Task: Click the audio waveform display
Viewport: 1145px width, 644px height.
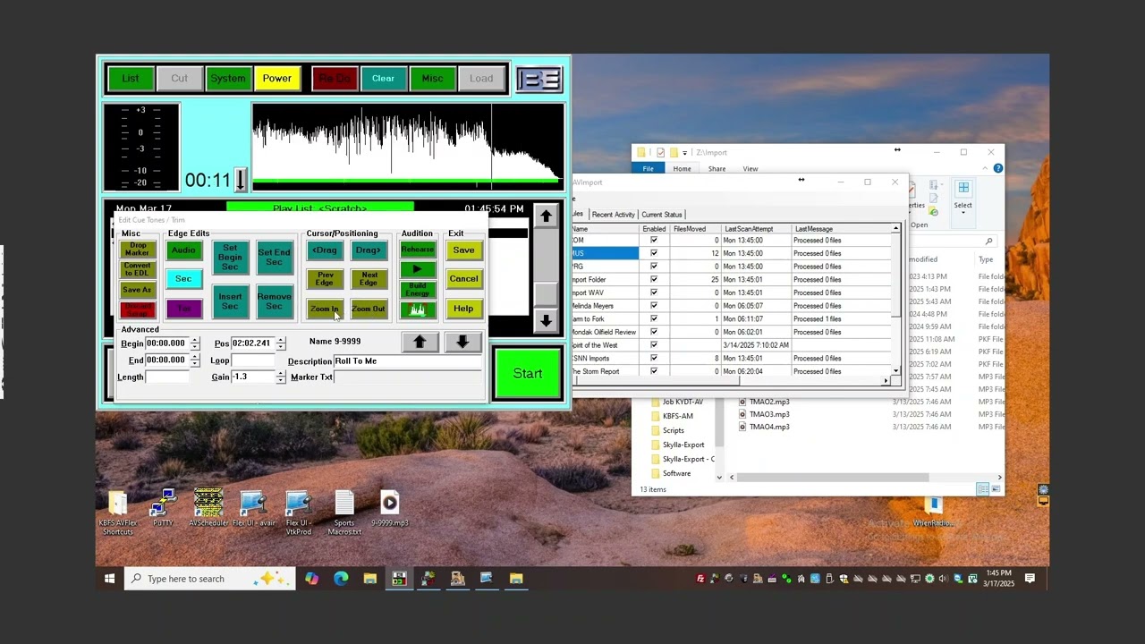Action: (x=408, y=148)
